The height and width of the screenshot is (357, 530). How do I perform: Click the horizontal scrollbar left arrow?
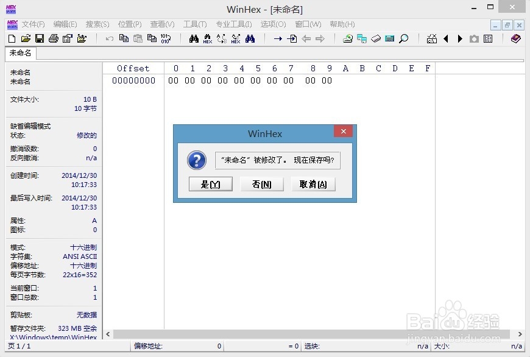(108, 334)
